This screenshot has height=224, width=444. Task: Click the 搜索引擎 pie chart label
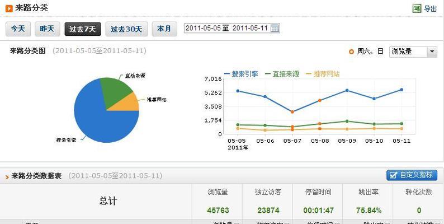[x=66, y=140]
